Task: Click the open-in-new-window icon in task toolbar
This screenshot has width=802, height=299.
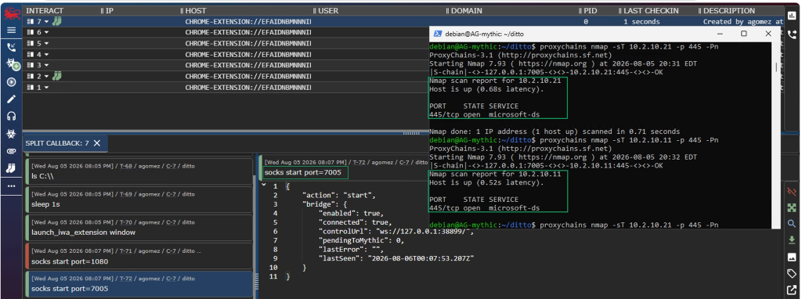Action: 792,290
